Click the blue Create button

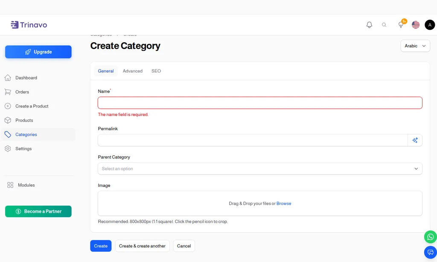[x=101, y=246]
